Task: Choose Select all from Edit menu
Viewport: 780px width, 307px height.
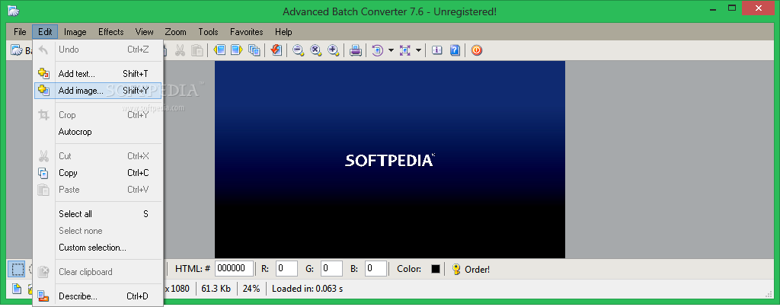Action: [x=98, y=214]
